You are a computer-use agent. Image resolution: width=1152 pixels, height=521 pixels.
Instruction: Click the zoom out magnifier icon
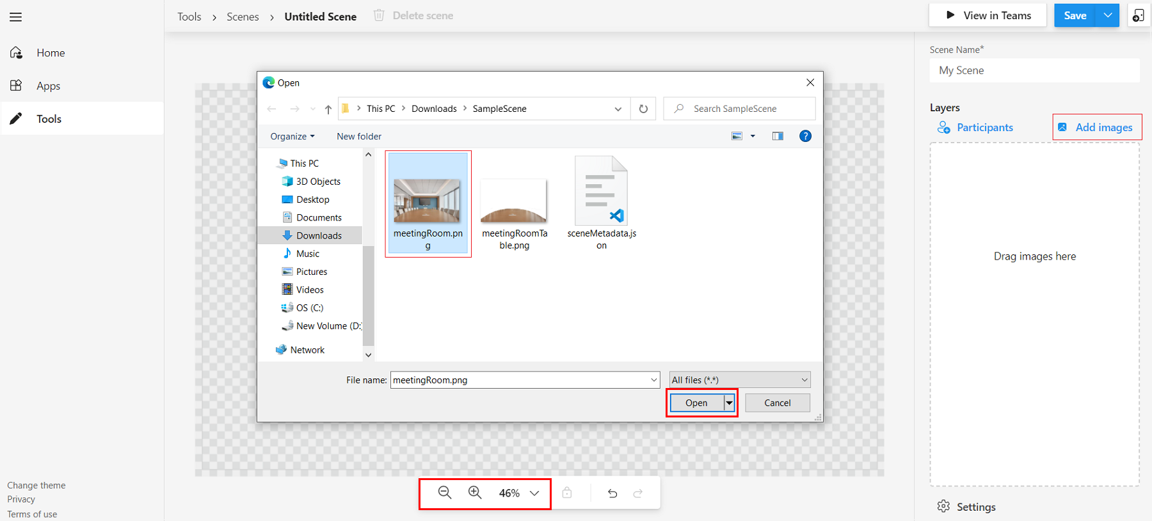coord(445,493)
